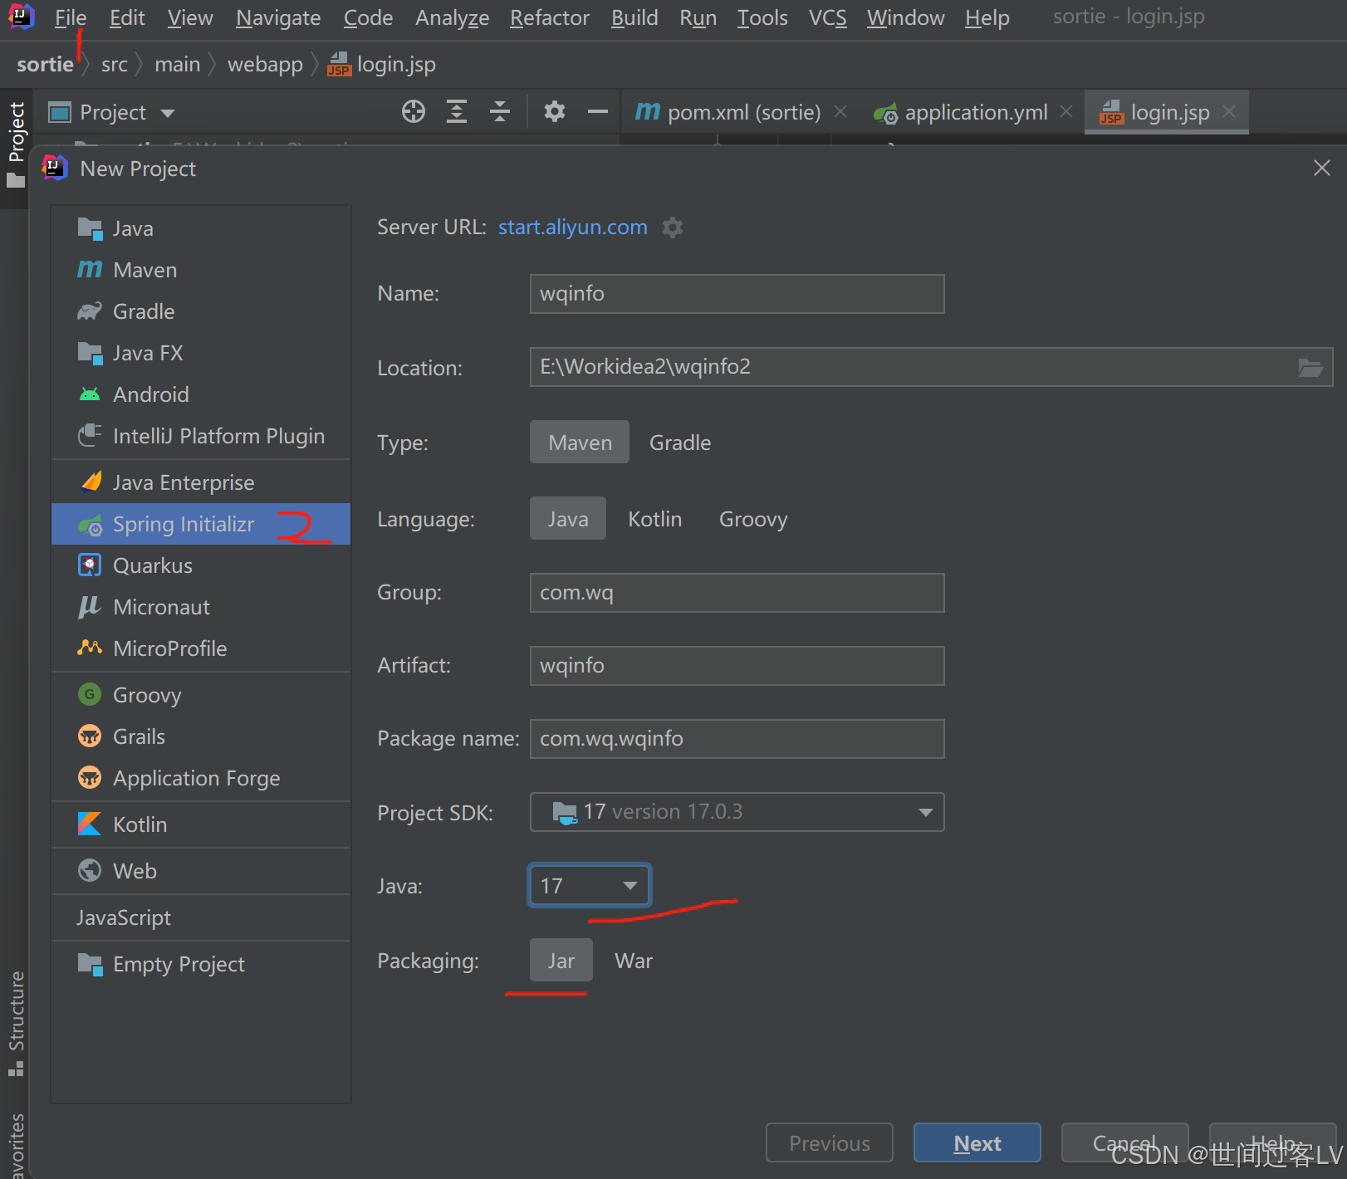
Task: Open the Navigate menu
Action: [278, 17]
